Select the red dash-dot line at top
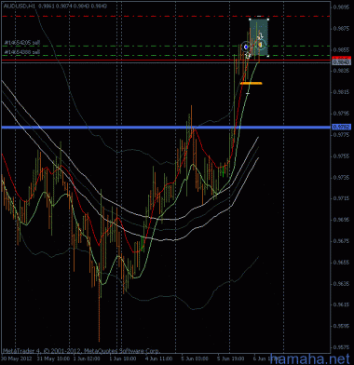 [x=166, y=16]
